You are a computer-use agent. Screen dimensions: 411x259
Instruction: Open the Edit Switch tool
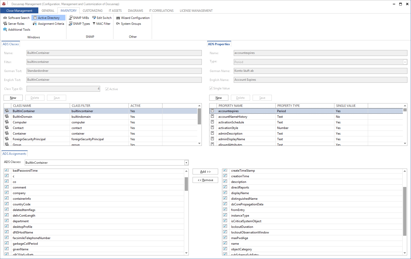(x=102, y=18)
